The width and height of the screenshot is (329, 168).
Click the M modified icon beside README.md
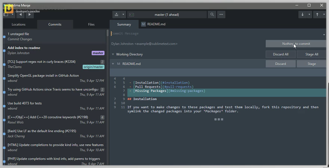pos(118,64)
